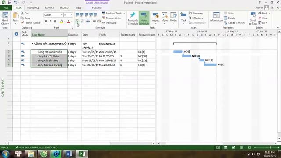Toggle Bold formatting

46,21
